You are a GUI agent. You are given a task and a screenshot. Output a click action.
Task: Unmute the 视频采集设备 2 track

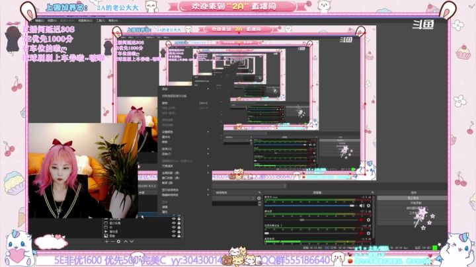[362, 233]
